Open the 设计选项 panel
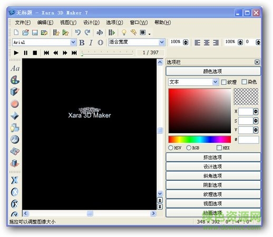Screen dimensions: 273x237 click(x=213, y=166)
